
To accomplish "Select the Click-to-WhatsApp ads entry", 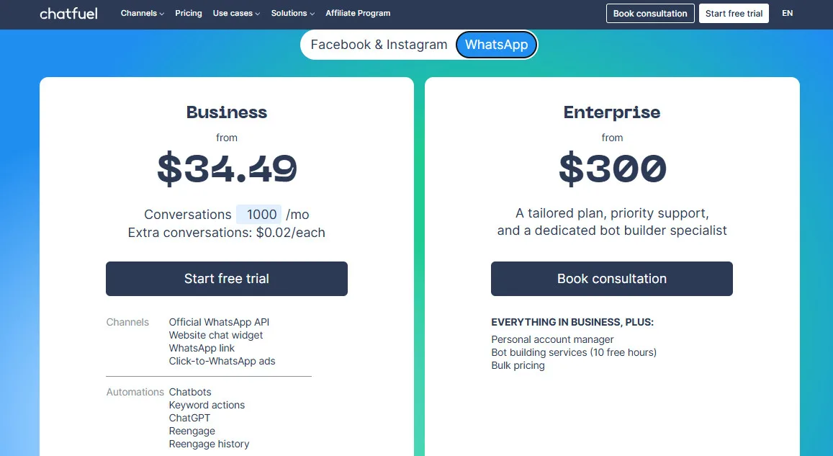I will point(222,361).
